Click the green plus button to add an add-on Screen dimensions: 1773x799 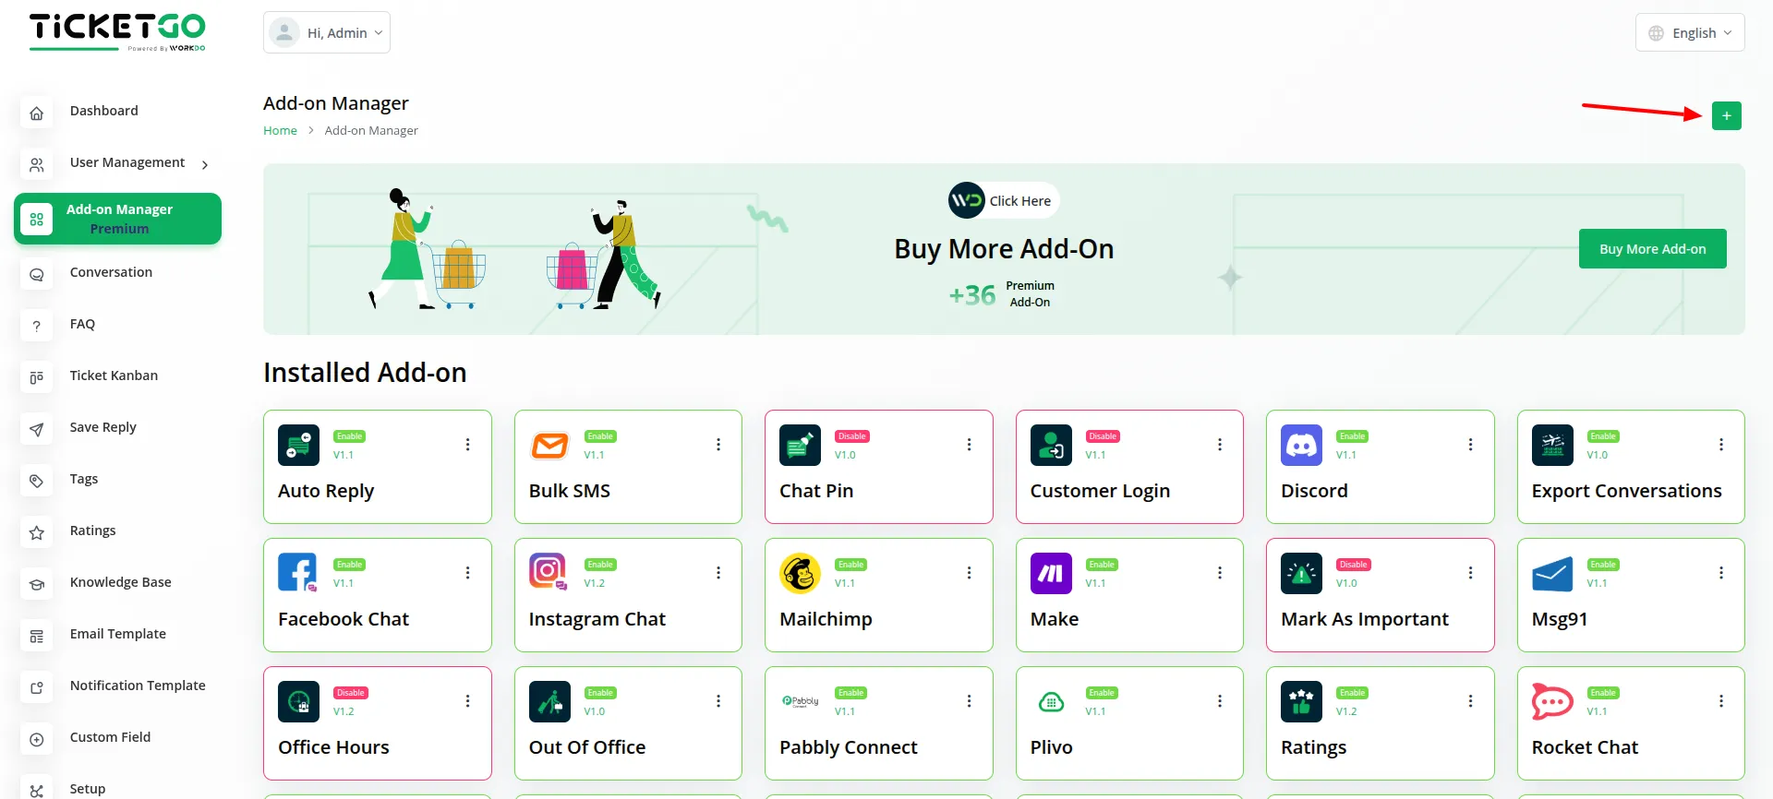[1727, 115]
